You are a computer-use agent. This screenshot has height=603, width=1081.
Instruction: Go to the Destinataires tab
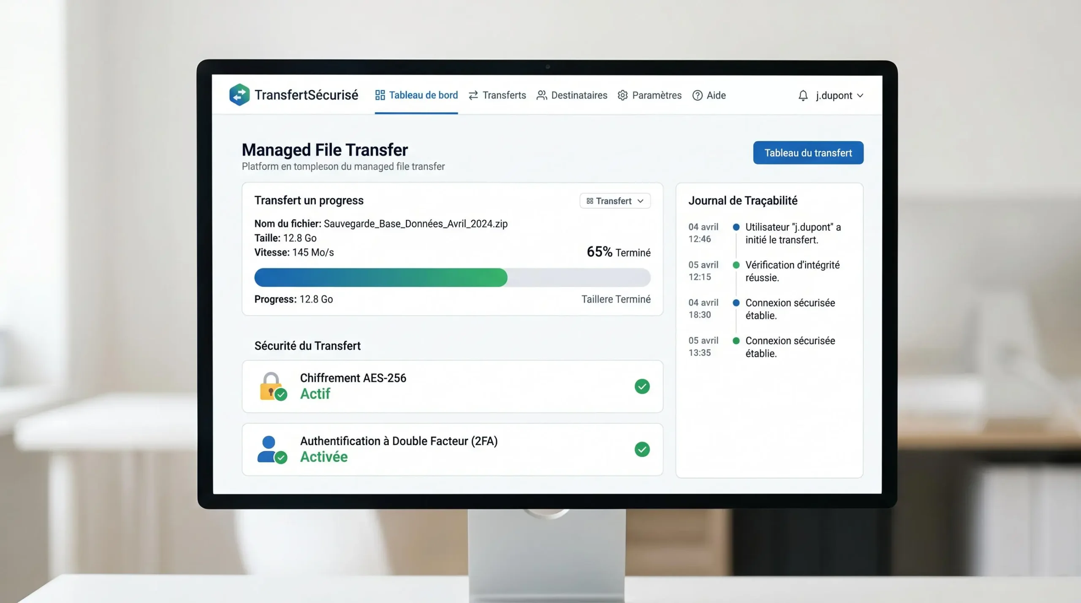(x=572, y=95)
